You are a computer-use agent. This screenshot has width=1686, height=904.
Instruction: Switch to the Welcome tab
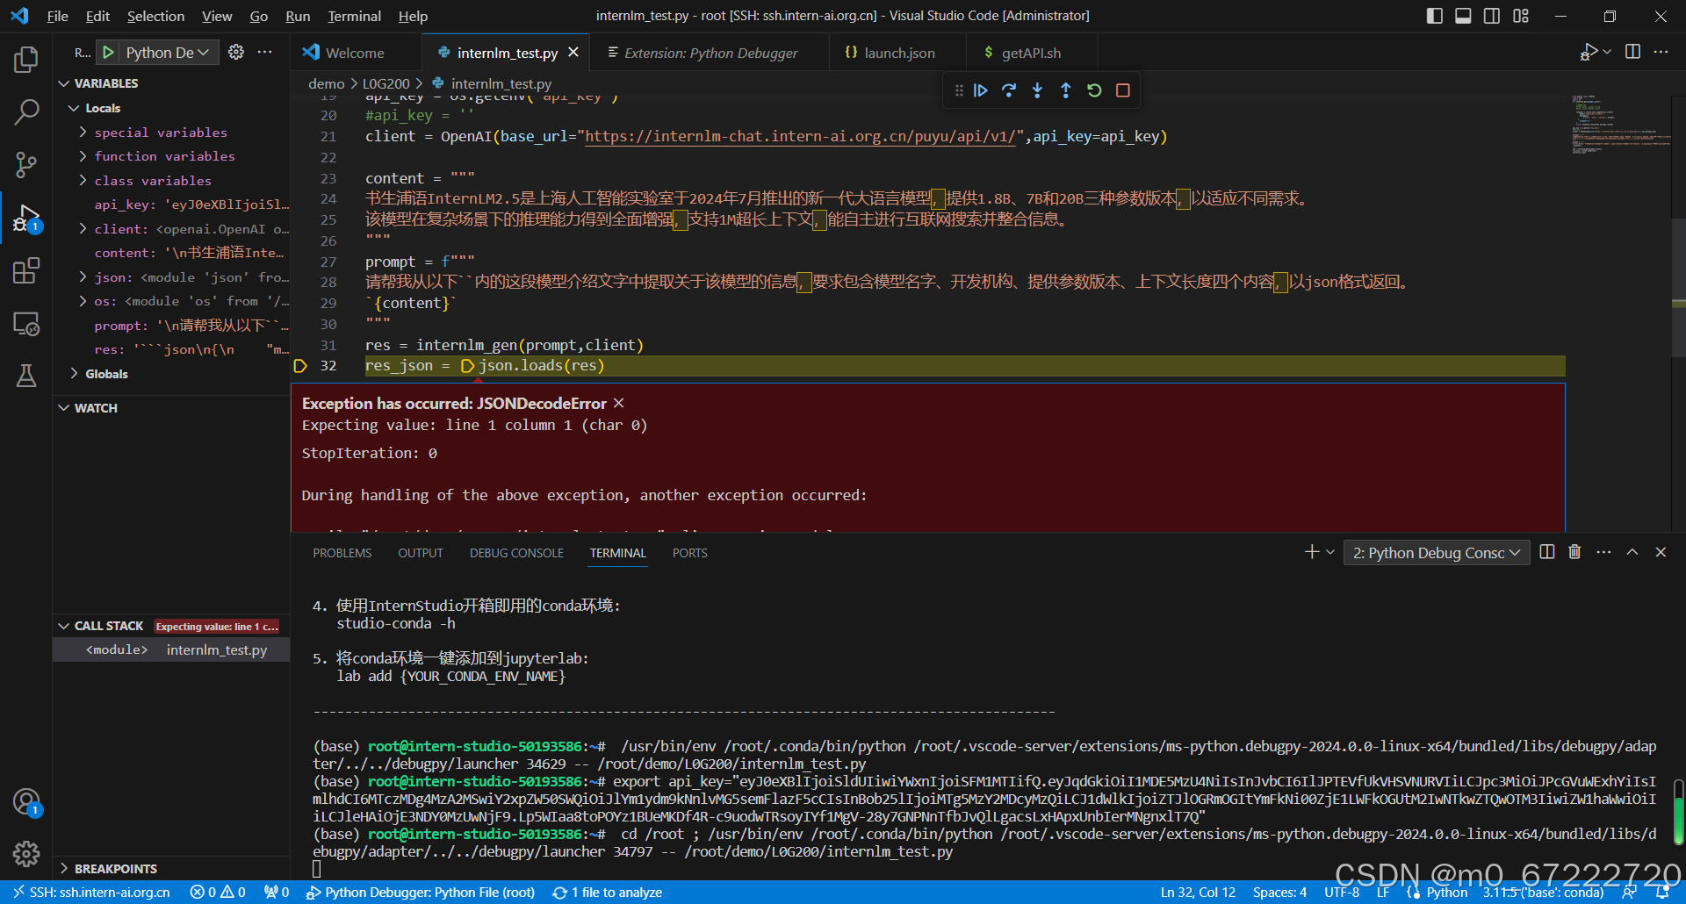[x=356, y=53]
